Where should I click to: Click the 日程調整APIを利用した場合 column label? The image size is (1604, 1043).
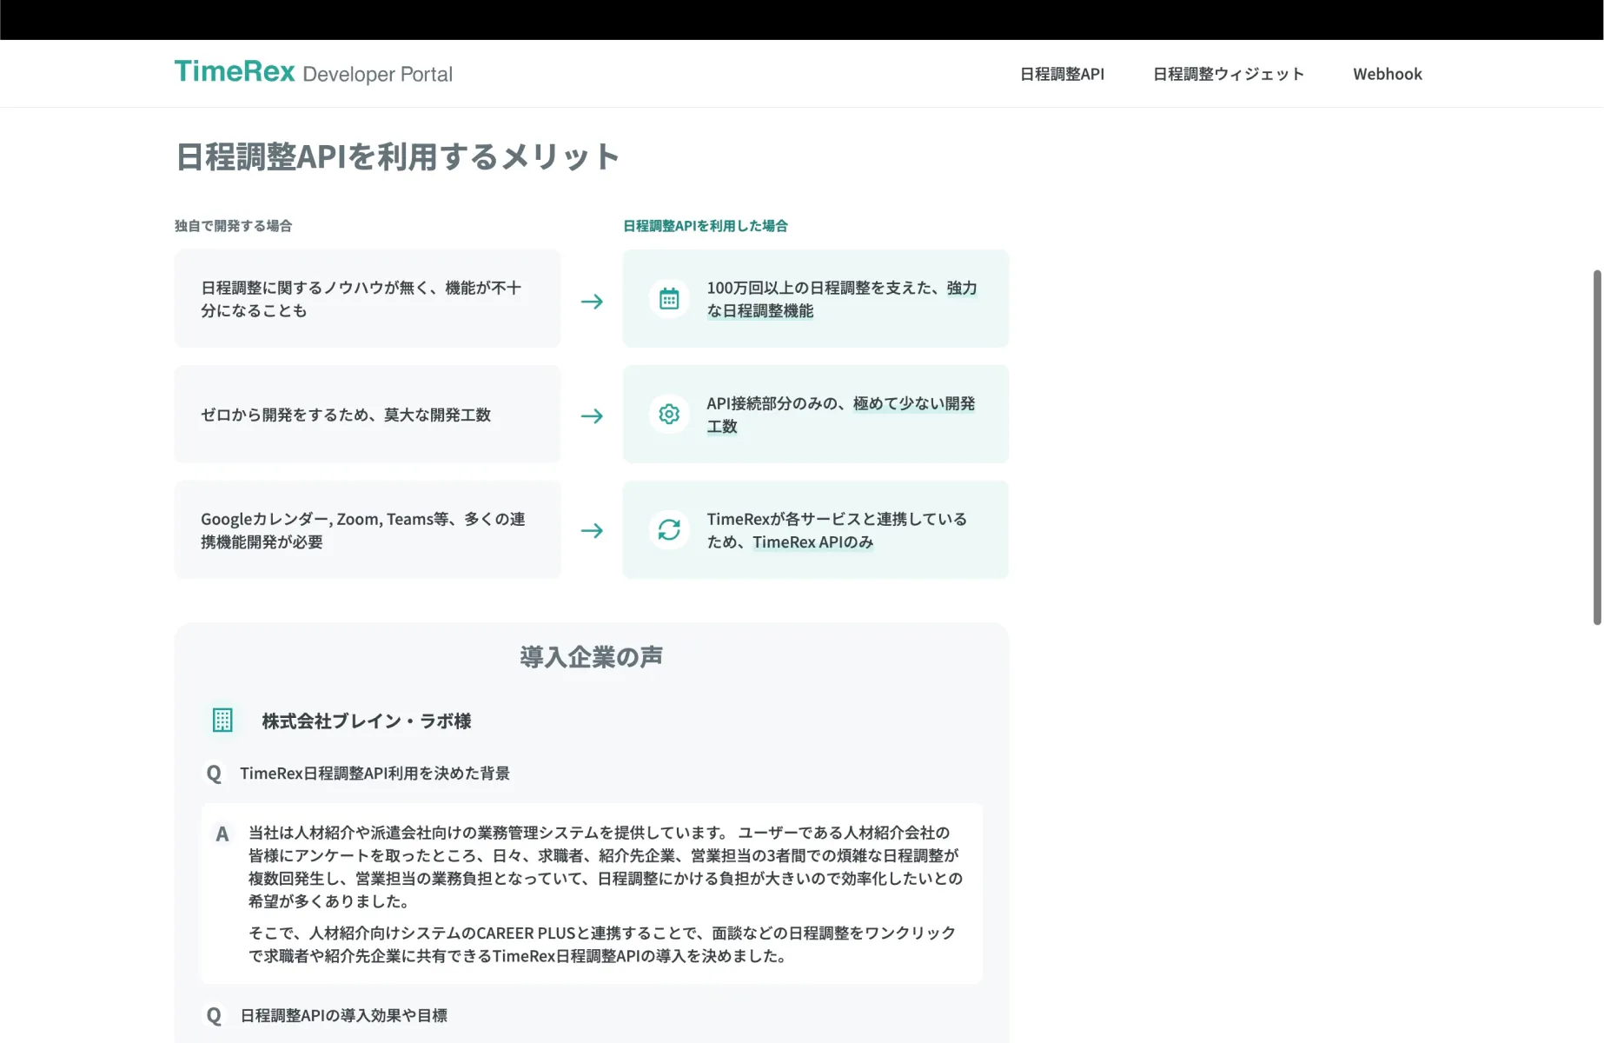point(706,226)
